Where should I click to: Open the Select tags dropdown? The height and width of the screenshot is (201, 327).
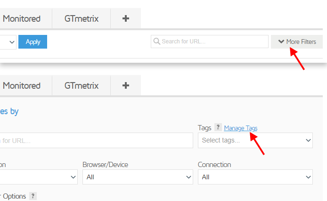coord(255,141)
